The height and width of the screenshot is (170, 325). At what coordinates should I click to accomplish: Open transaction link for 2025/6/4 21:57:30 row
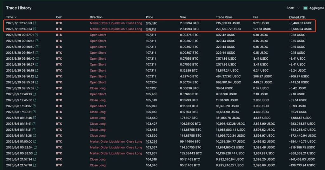[x=34, y=165]
